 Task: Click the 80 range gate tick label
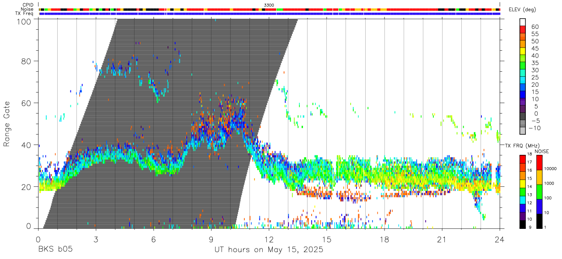[26, 61]
